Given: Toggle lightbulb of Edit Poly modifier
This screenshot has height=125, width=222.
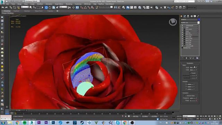Looking at the screenshot, I should [182, 33].
